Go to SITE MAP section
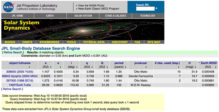Image resolution: width=219 pixels, height=112 pixels. click(154, 42)
